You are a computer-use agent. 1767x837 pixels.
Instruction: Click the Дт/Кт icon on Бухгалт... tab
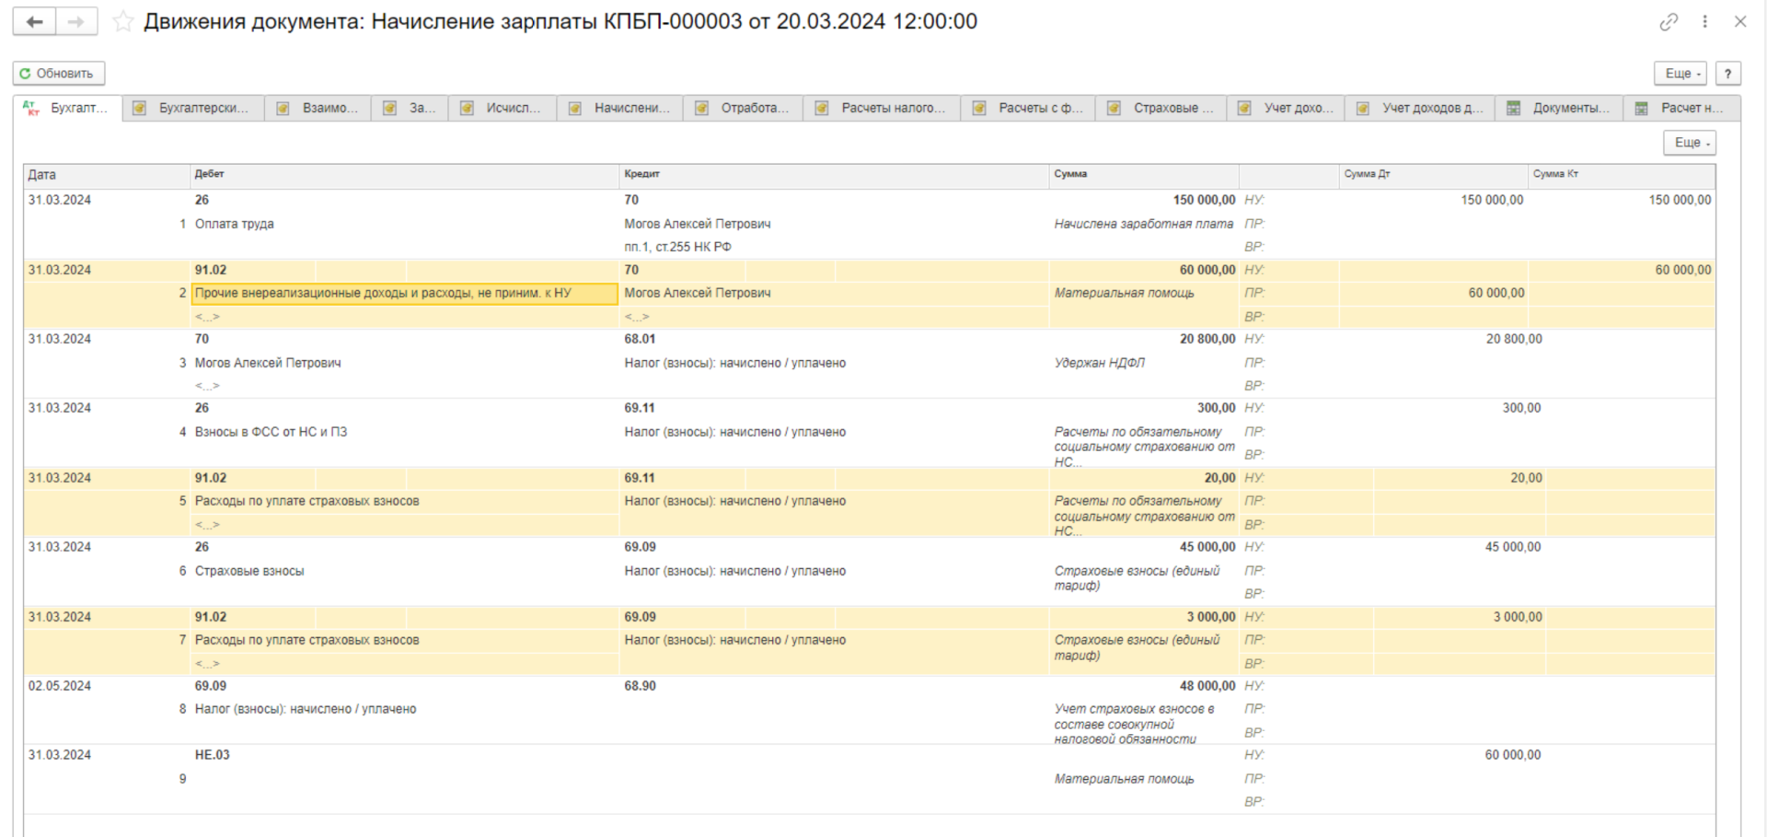pyautogui.click(x=31, y=109)
